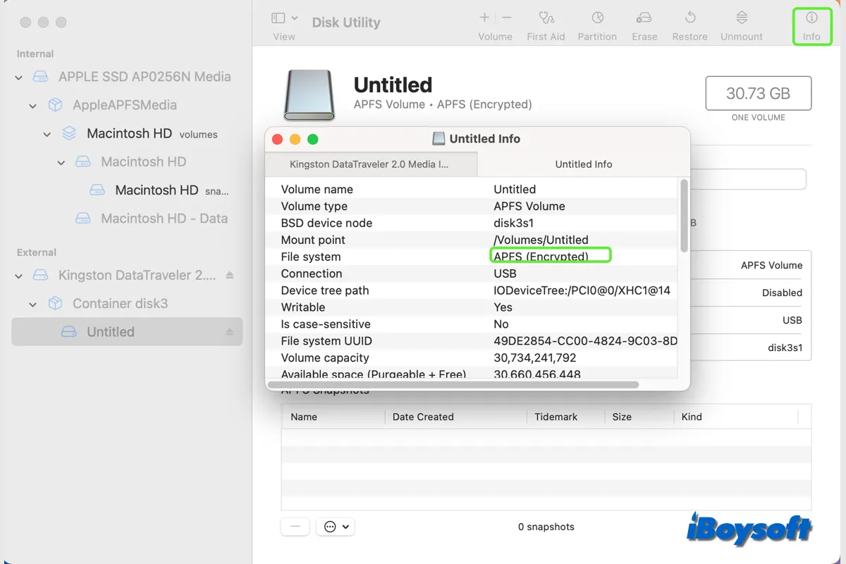The height and width of the screenshot is (564, 846).
Task: Click the BSD device node value disk3s1
Action: pyautogui.click(x=513, y=223)
